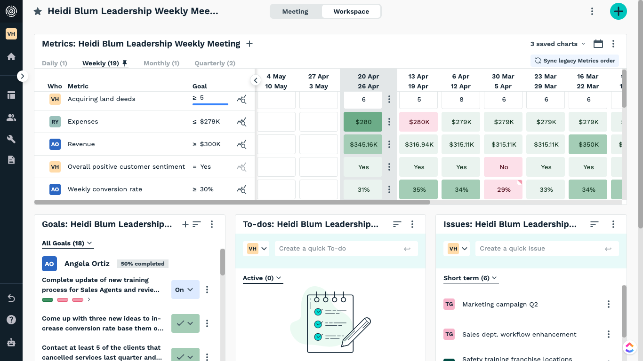Add a goal with the plus icon
Screen dimensions: 643x361
(x=185, y=224)
